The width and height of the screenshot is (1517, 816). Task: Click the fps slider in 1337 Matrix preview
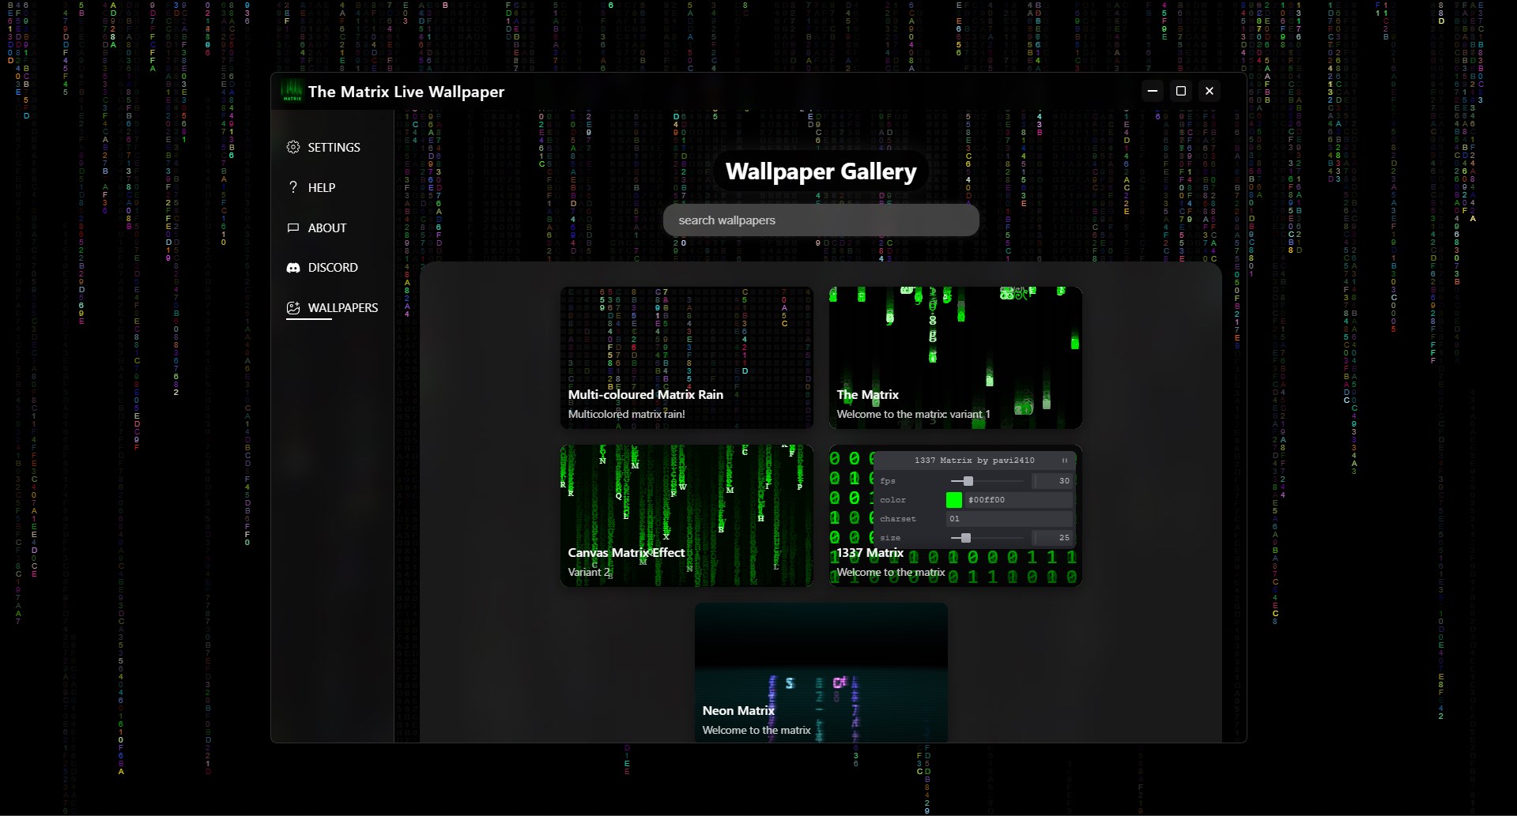point(987,480)
